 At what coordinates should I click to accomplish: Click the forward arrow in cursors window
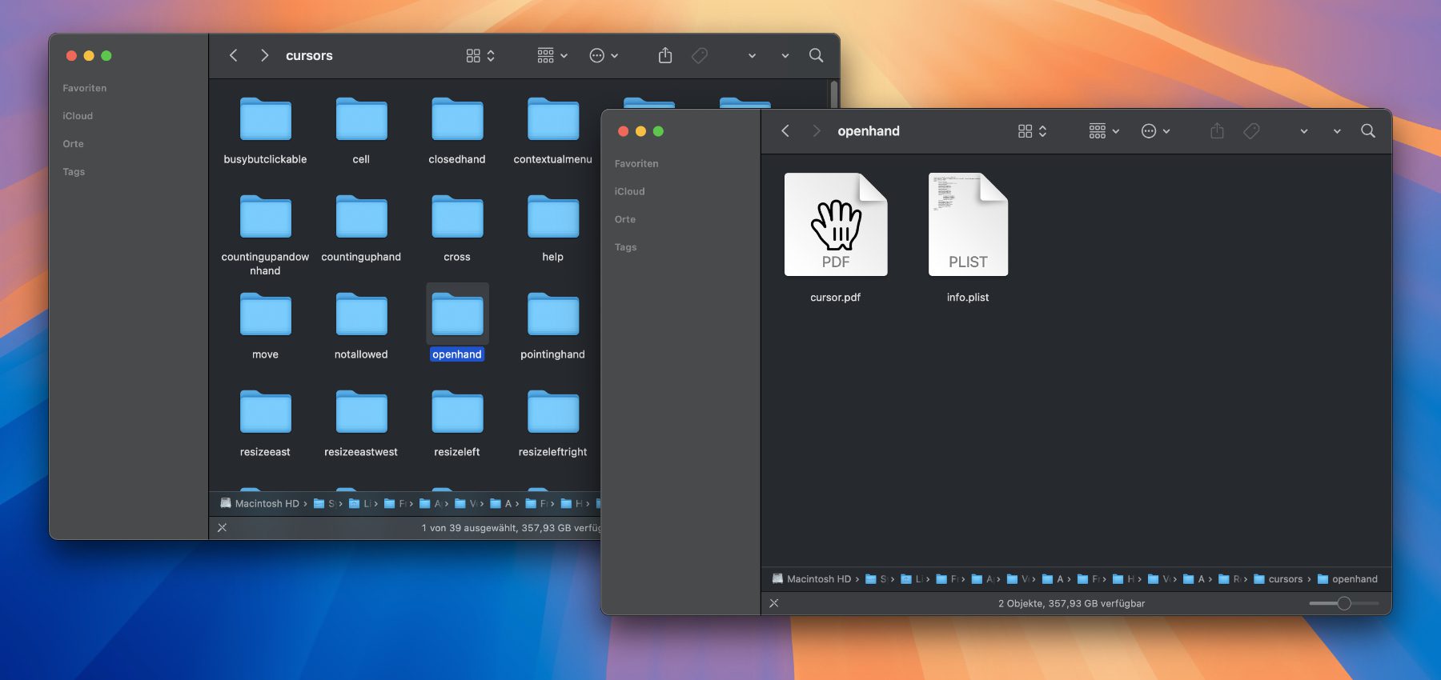coord(264,55)
